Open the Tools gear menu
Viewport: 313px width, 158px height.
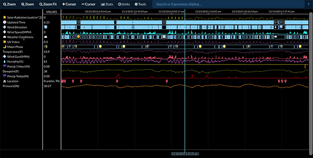140,4
